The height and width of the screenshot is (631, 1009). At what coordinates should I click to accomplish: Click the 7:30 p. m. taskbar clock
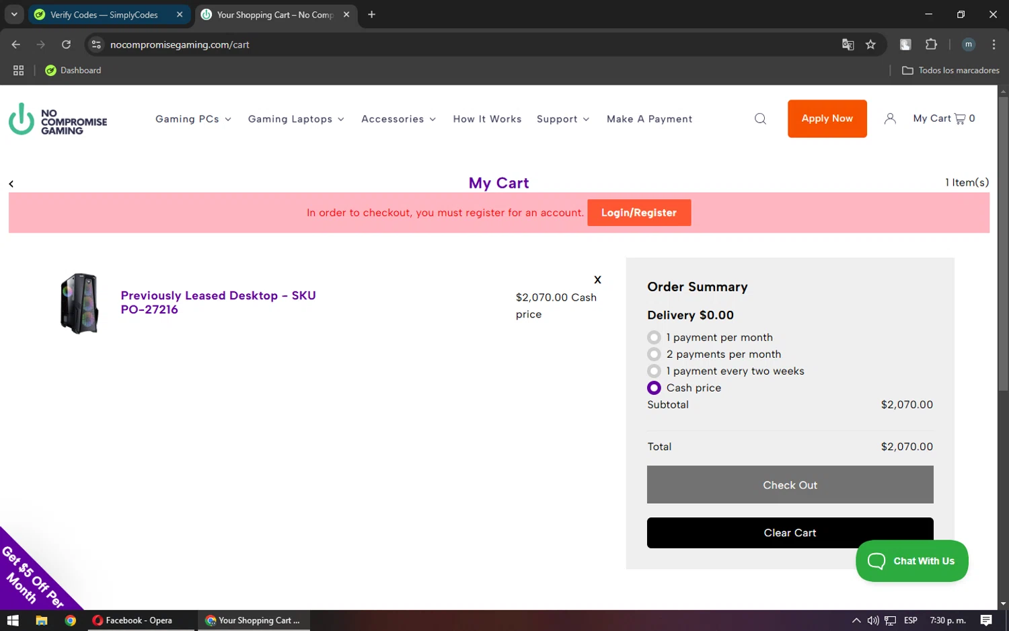coord(947,620)
